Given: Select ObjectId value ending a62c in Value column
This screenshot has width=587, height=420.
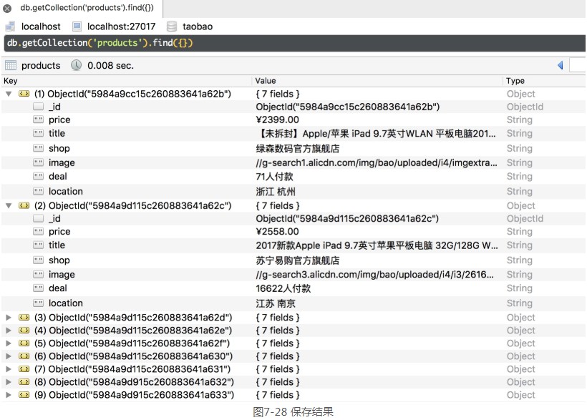Looking at the screenshot, I should pos(347,219).
